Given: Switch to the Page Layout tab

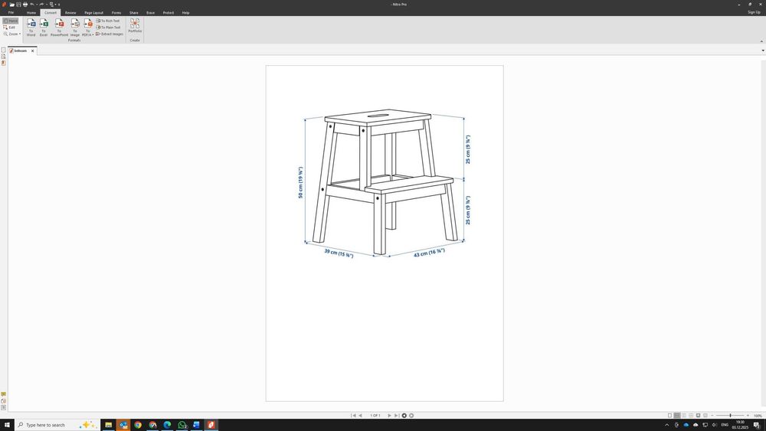Looking at the screenshot, I should coord(93,13).
